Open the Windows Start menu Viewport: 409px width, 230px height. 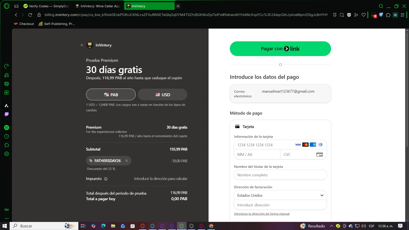(5, 226)
